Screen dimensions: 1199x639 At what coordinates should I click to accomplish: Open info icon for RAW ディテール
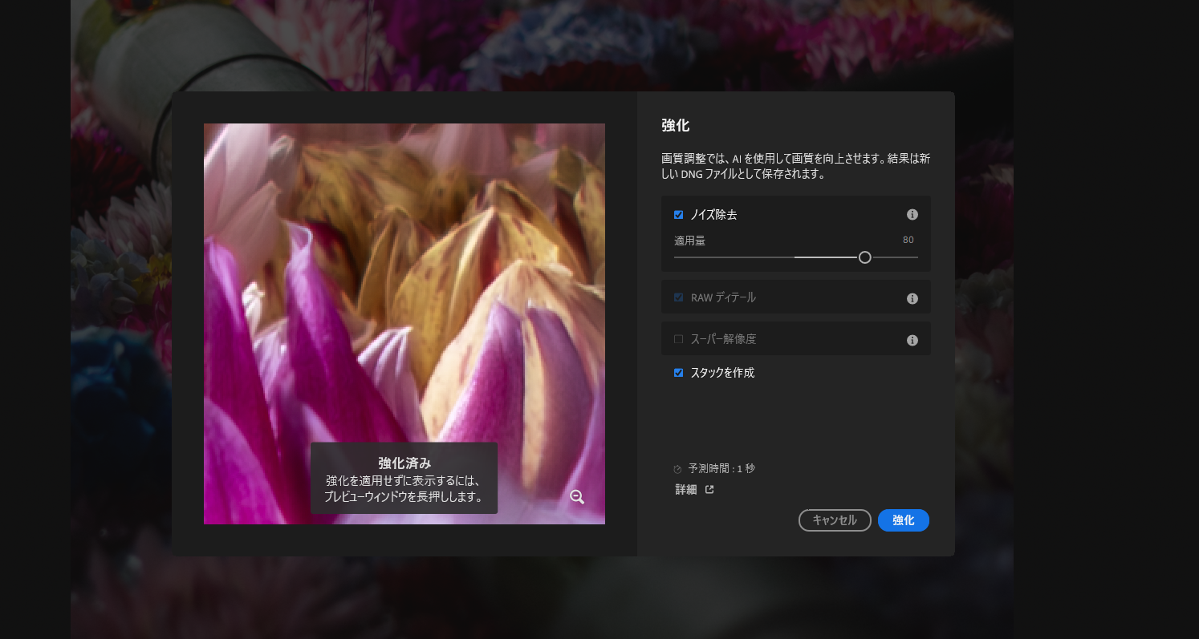tap(912, 298)
